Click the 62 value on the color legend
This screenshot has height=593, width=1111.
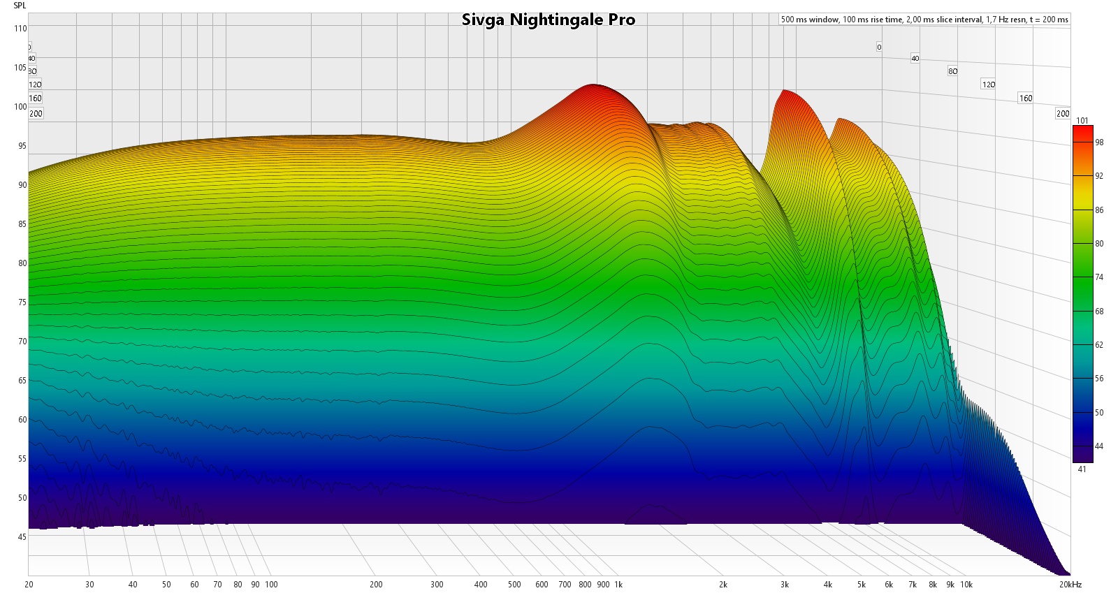1099,345
